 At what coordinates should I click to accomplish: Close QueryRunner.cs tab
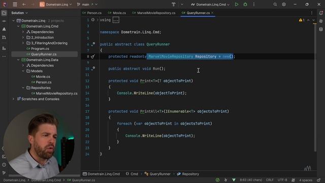[212, 13]
